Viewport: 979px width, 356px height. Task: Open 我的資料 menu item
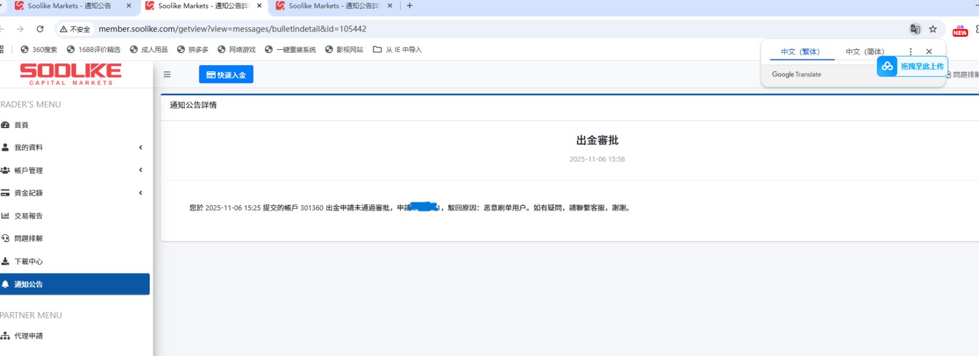click(29, 148)
